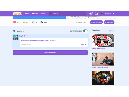The width and height of the screenshot is (129, 97).
Task: Click See all comments button
Action: coord(50,53)
